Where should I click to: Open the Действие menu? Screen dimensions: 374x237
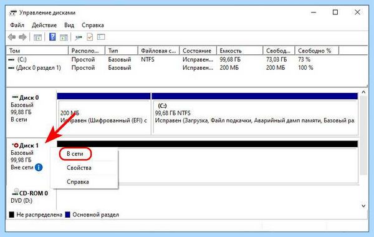[x=44, y=25]
